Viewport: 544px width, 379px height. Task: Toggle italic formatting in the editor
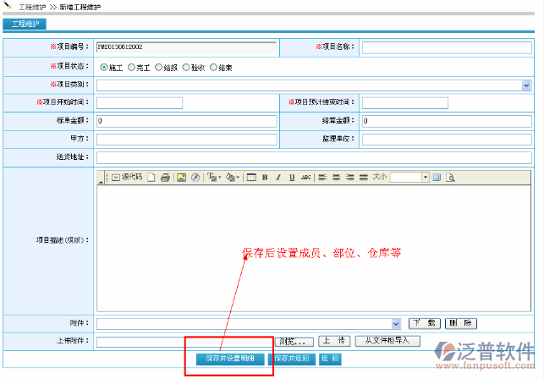pos(278,178)
